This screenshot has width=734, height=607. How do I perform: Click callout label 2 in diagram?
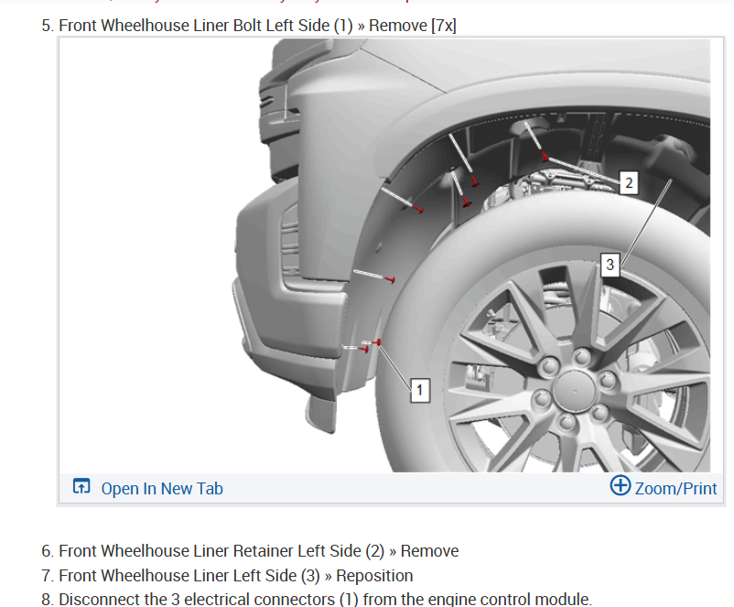[x=629, y=183]
